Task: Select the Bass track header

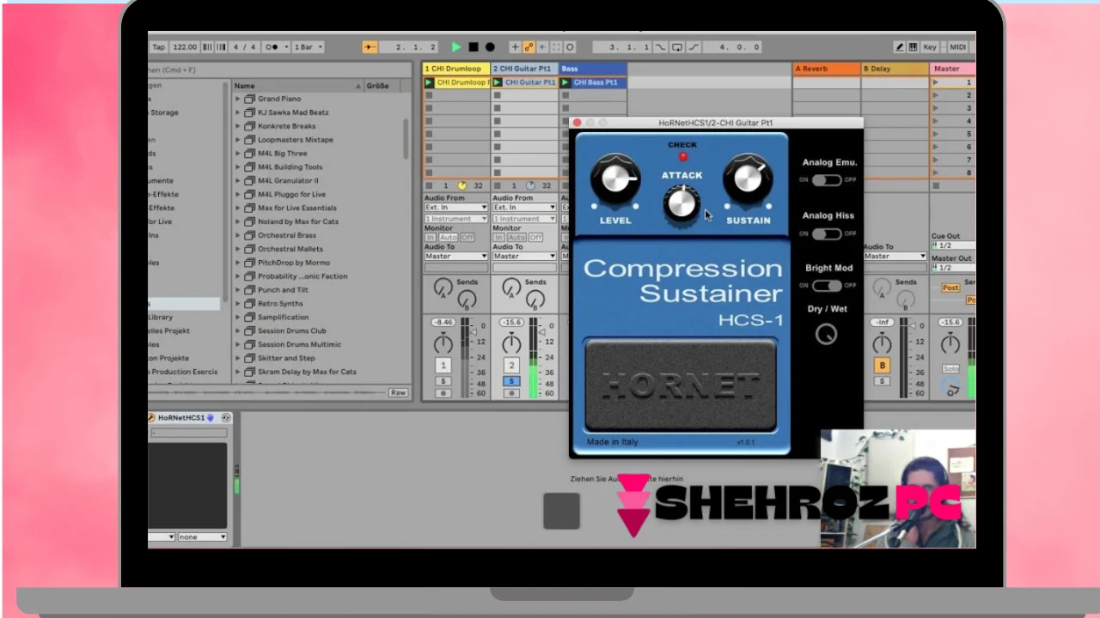Action: tap(593, 69)
